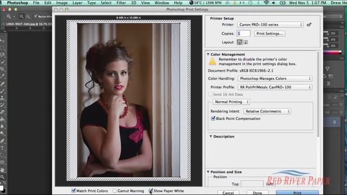The width and height of the screenshot is (347, 195).
Task: Click the print settings panel vertical scrollbar
Action: (318, 94)
